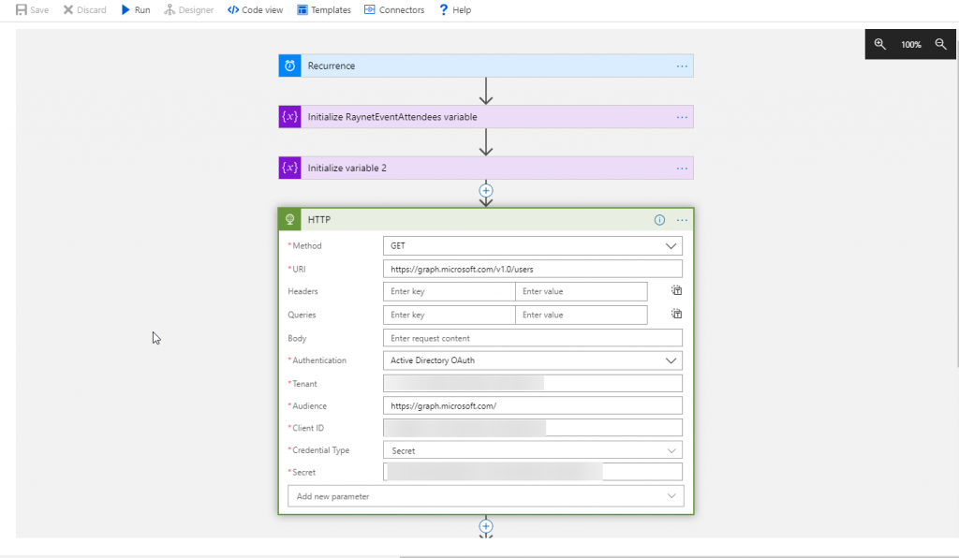Click the URI input field

533,269
